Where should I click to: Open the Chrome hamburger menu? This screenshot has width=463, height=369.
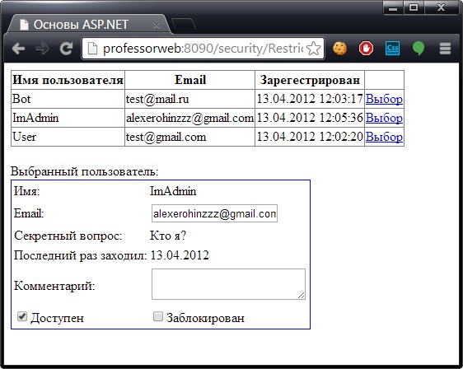(x=445, y=49)
